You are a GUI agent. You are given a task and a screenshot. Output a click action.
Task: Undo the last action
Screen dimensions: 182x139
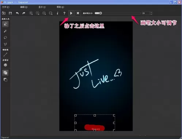pyautogui.click(x=17, y=13)
